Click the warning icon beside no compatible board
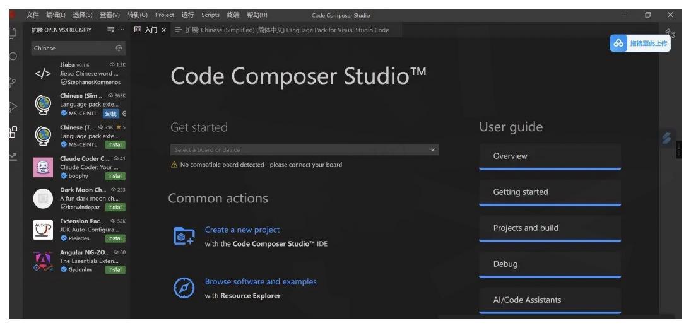The width and height of the screenshot is (691, 328). coord(174,165)
